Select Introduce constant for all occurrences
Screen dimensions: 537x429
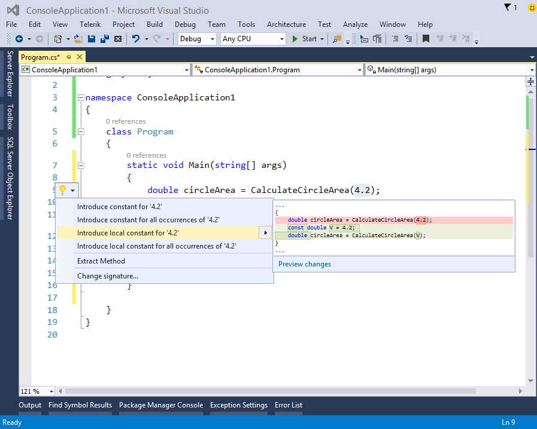pos(165,219)
